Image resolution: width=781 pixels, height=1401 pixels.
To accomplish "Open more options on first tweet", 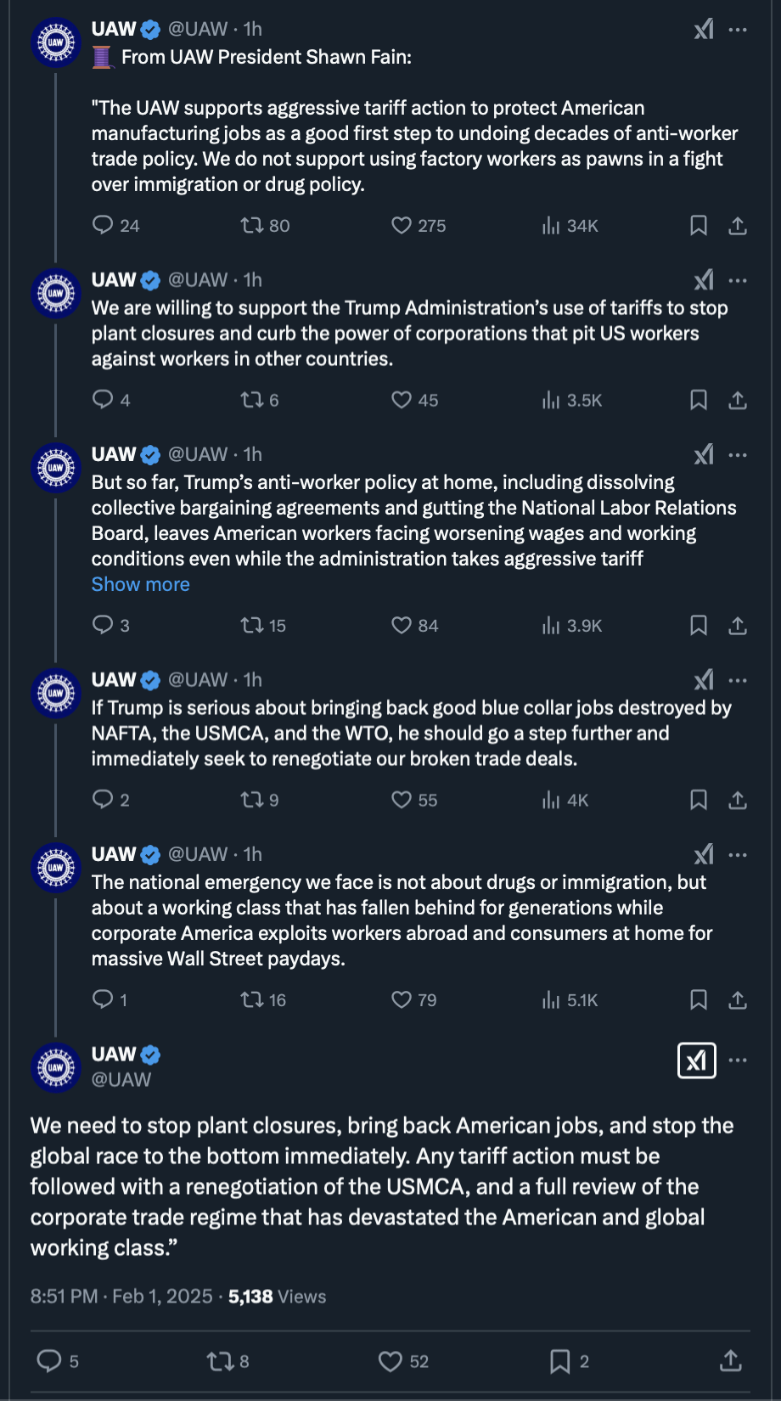I will pos(738,30).
